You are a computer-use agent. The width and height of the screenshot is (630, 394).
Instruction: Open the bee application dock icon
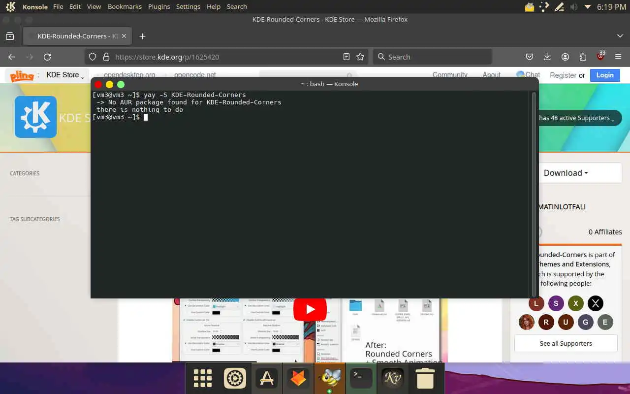tap(330, 378)
